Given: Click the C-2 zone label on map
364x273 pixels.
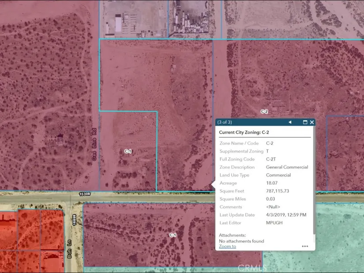Looking at the screenshot, I should coord(264,112).
